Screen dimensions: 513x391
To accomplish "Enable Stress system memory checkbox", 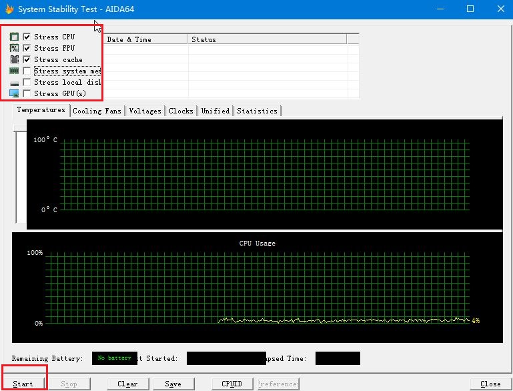I will click(27, 71).
